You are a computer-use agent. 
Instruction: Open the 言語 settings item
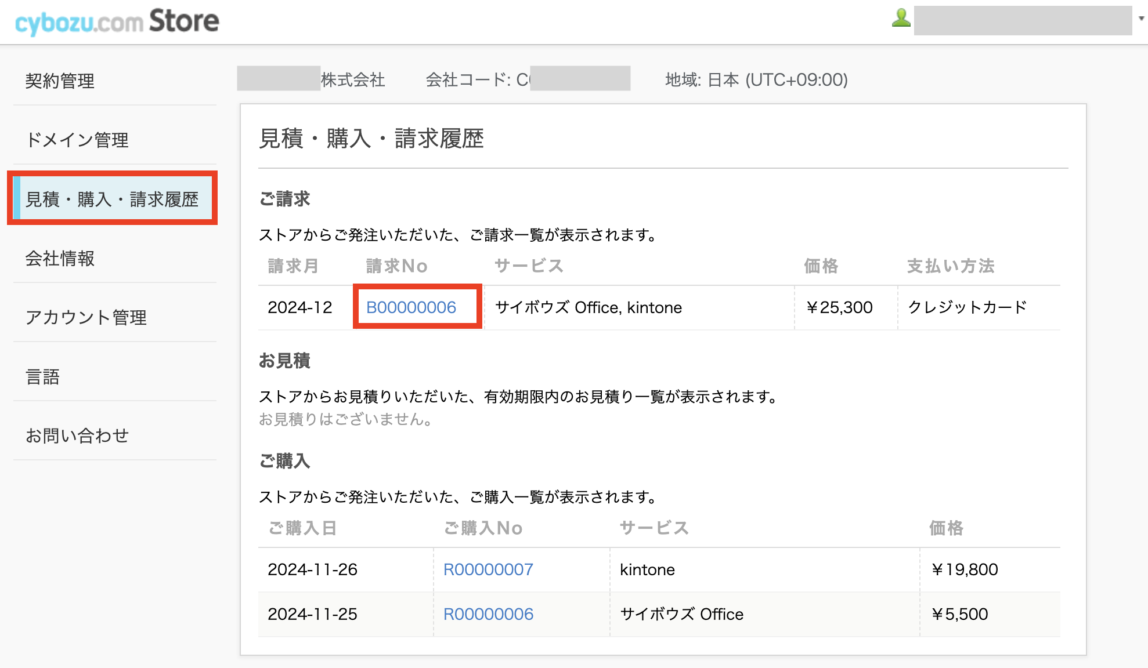(x=43, y=377)
